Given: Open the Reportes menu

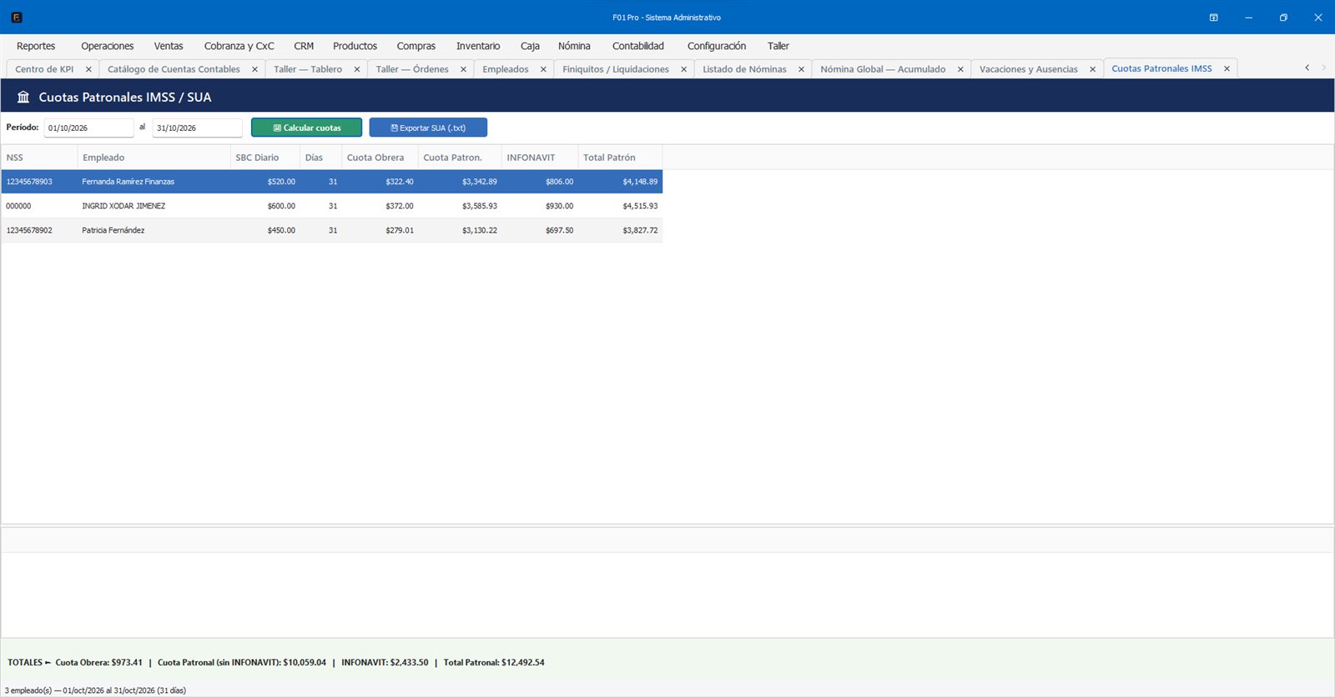Looking at the screenshot, I should (x=36, y=46).
